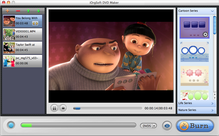
Task: Choose the pink flowers menu template
Action: pyautogui.click(x=195, y=76)
